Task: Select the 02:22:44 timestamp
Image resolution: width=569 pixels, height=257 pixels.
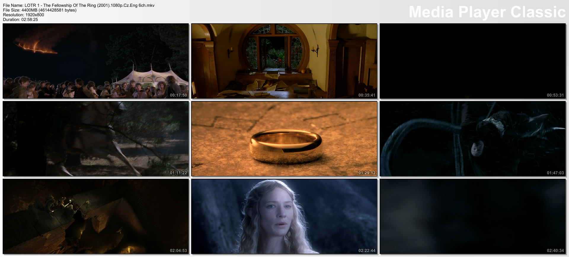Action: (367, 251)
